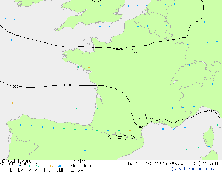
Task: Click the 'LM' legend abbreviation text
Action: click(21, 170)
